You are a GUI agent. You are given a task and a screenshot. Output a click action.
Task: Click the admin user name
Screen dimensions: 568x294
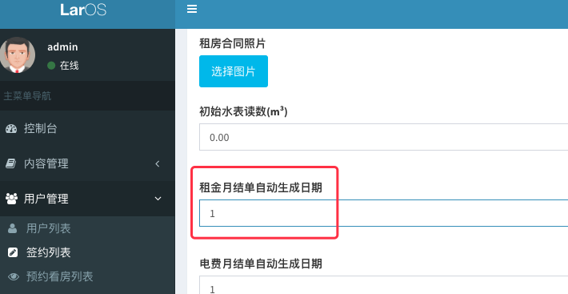click(62, 46)
